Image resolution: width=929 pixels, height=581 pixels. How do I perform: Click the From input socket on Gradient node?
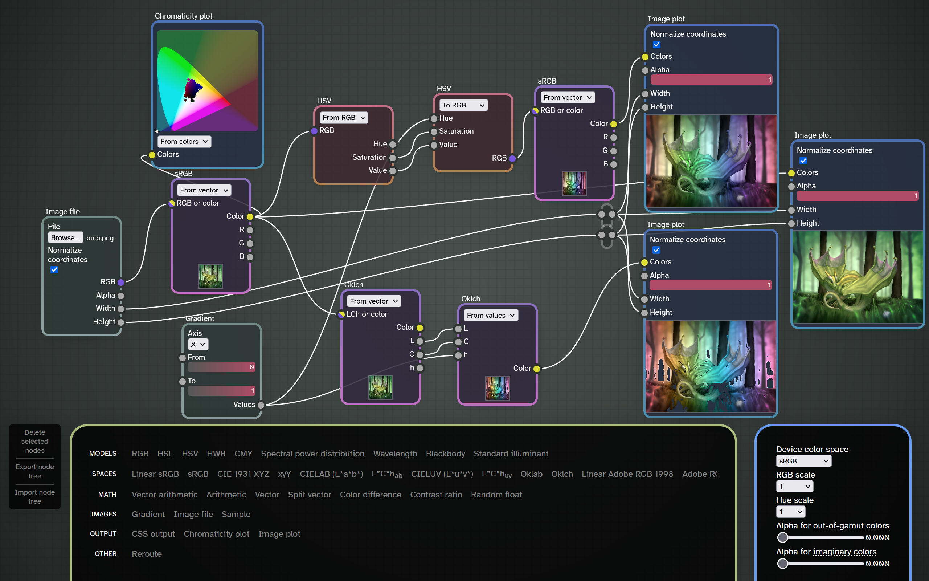click(x=183, y=358)
